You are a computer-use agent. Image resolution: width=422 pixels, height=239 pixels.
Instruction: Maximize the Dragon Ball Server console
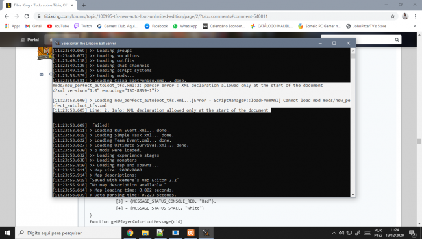click(334, 43)
